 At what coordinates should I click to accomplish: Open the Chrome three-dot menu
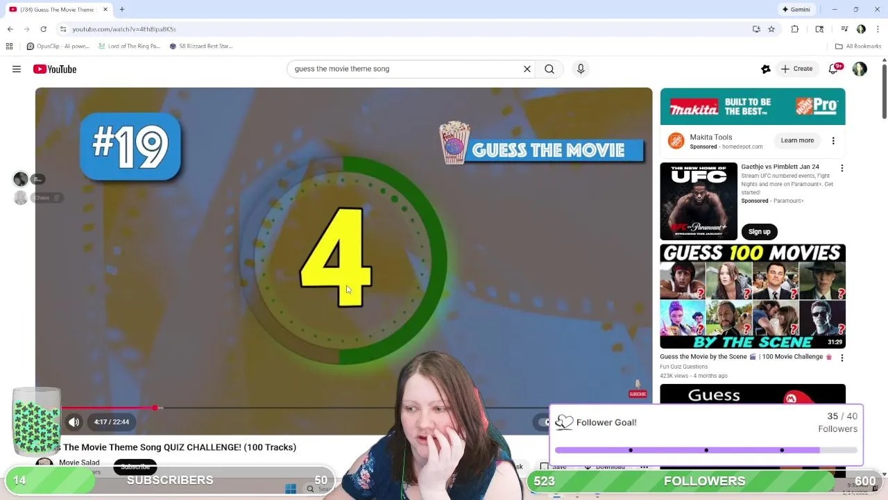[x=878, y=29]
